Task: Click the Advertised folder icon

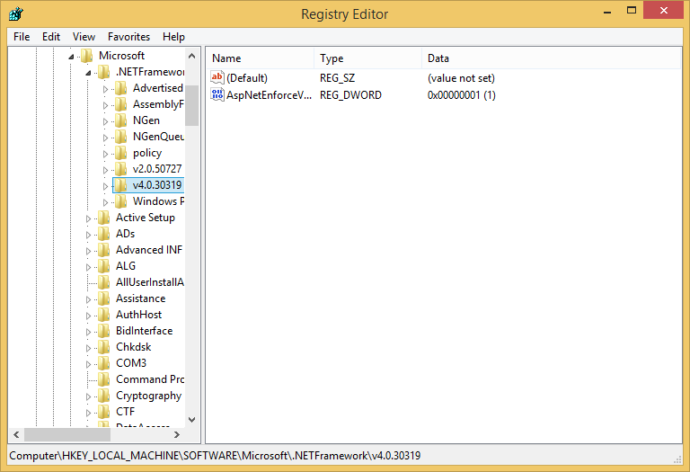Action: point(120,88)
